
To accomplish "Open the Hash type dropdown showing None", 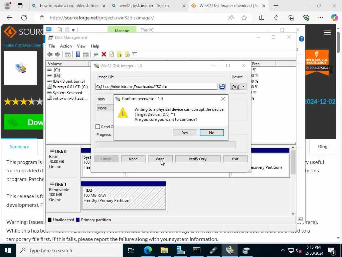I will coord(105,108).
